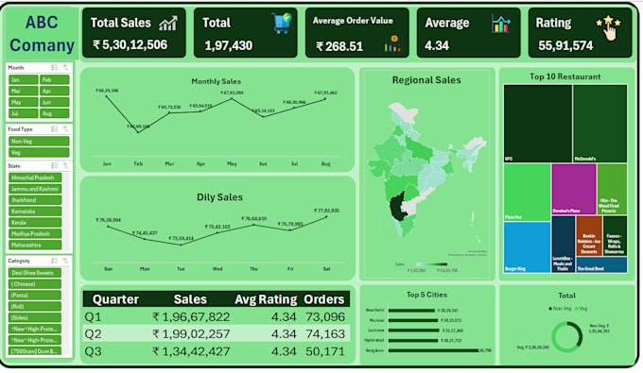Filter Category by (Pasta)
This screenshot has height=373, width=643.
click(x=35, y=296)
